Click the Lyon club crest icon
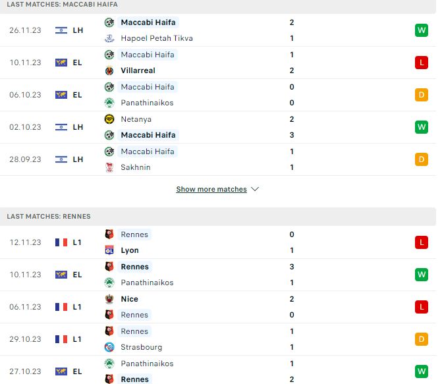Image resolution: width=442 pixels, height=384 pixels. pyautogui.click(x=109, y=250)
